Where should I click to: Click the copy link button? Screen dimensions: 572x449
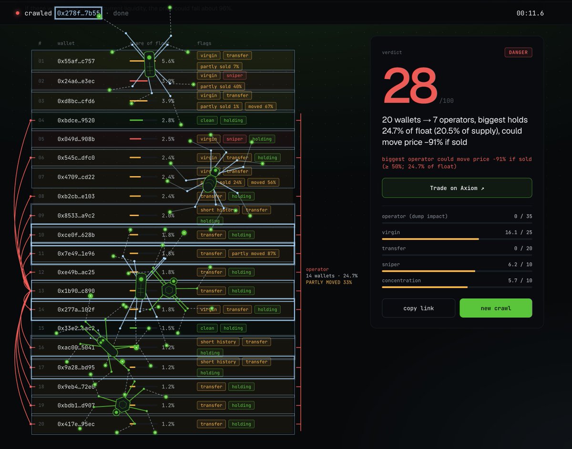[x=419, y=308]
